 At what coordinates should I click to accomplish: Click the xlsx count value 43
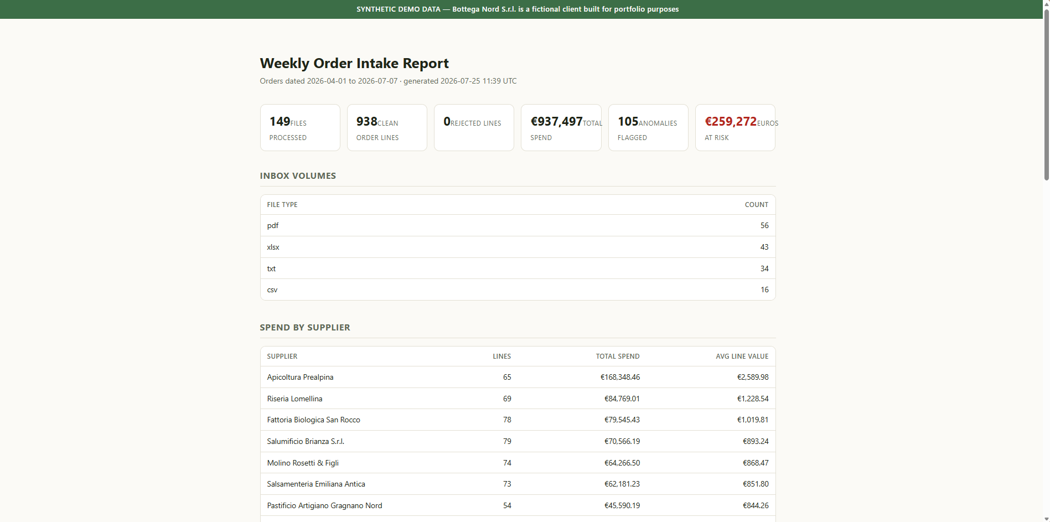point(764,247)
